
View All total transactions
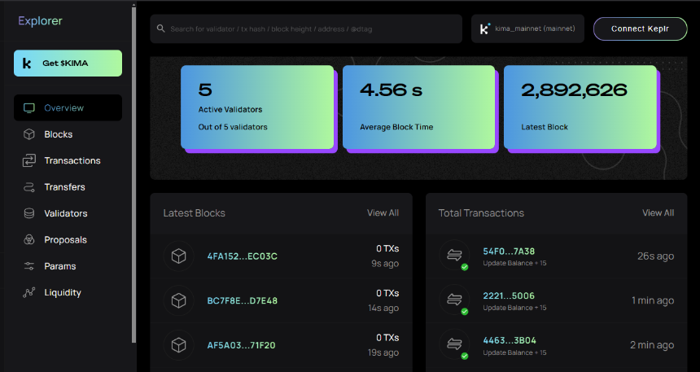[658, 213]
